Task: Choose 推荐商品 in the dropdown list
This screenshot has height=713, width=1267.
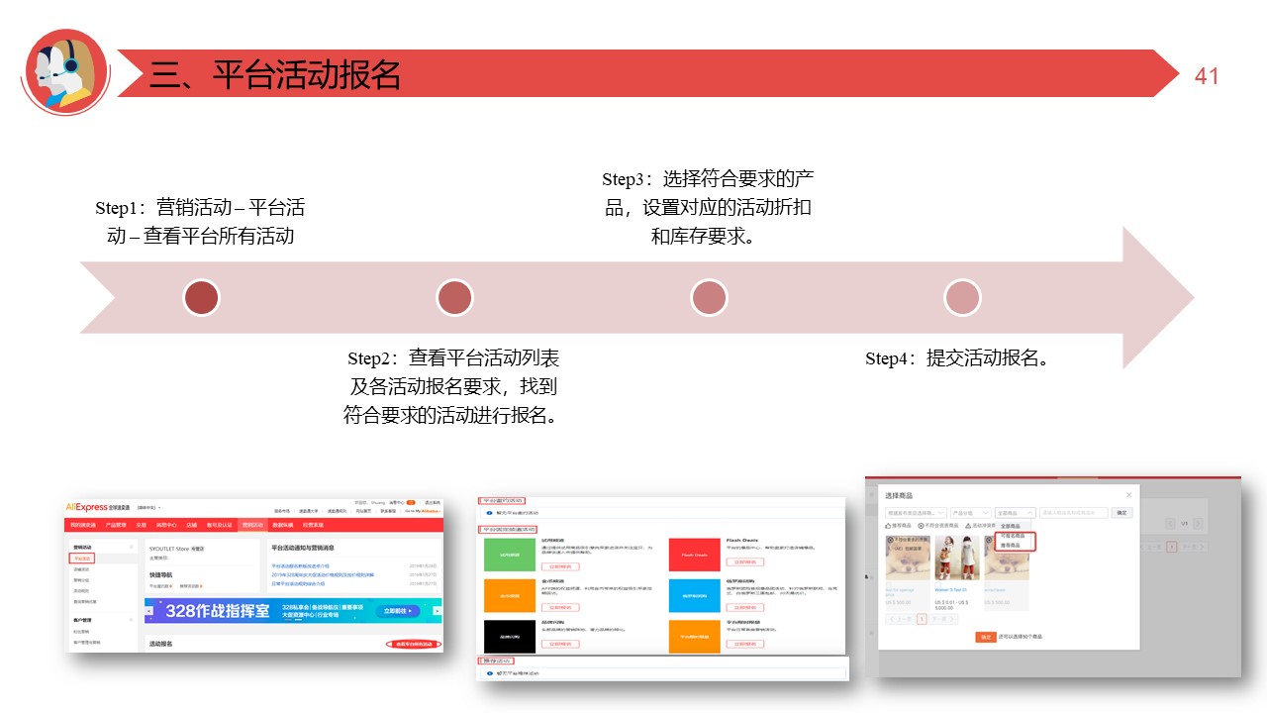Action: [1011, 545]
